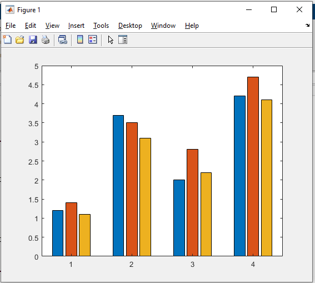Click the y-axis label 4.5
The width and height of the screenshot is (315, 283).
[33, 86]
